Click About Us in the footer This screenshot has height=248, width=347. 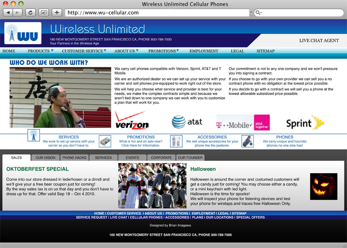pos(153,213)
